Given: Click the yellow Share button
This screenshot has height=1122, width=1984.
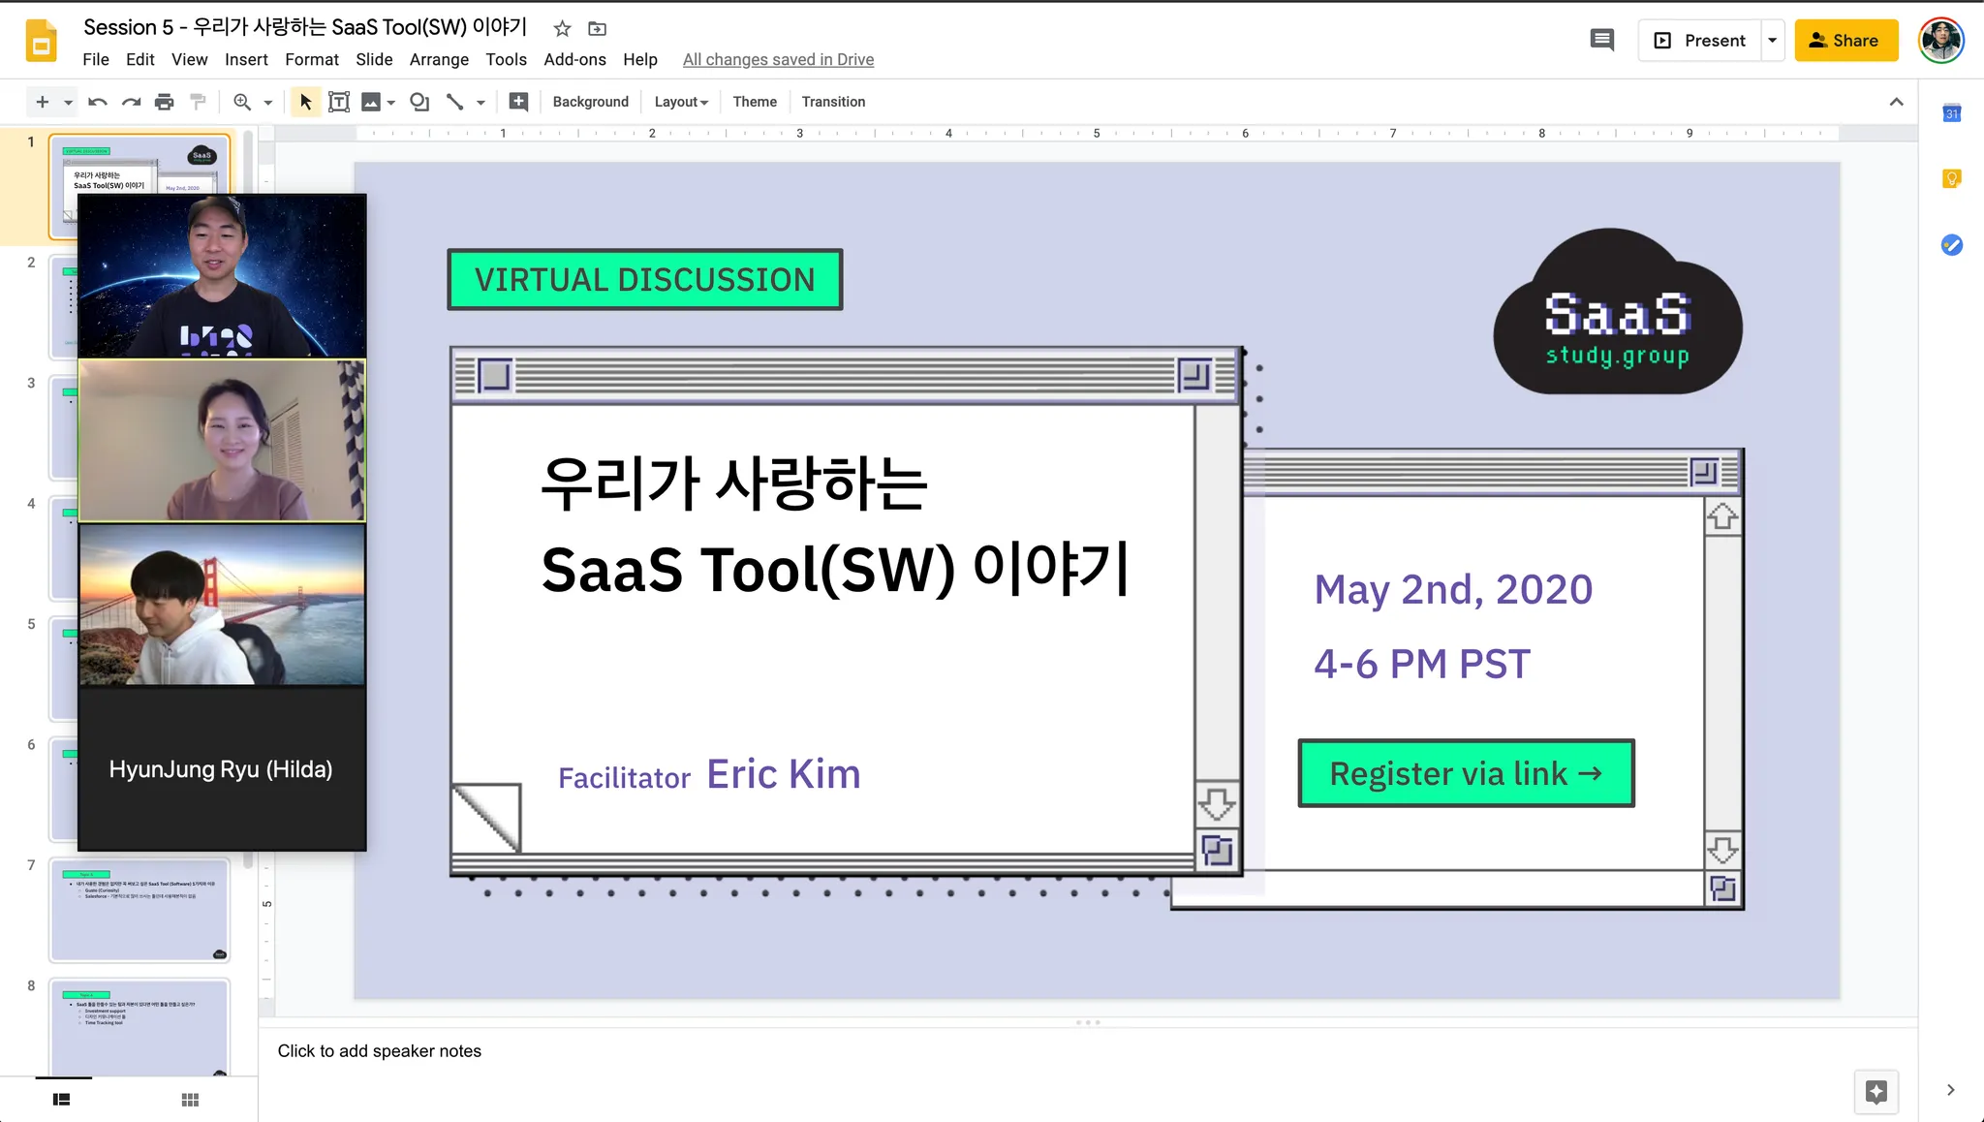Looking at the screenshot, I should [1845, 41].
